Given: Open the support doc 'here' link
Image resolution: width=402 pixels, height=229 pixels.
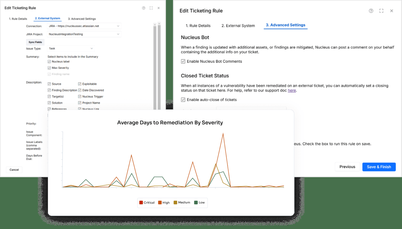Looking at the screenshot, I should coord(292,91).
